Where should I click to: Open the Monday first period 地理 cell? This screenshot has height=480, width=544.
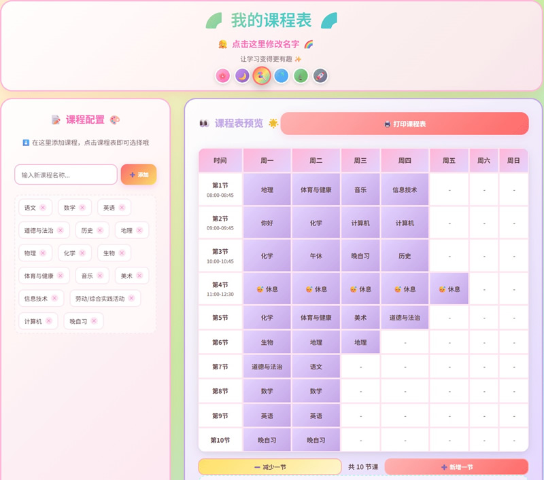(267, 190)
